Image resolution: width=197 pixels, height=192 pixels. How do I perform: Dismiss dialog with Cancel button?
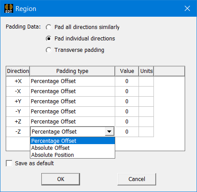pos(137,179)
